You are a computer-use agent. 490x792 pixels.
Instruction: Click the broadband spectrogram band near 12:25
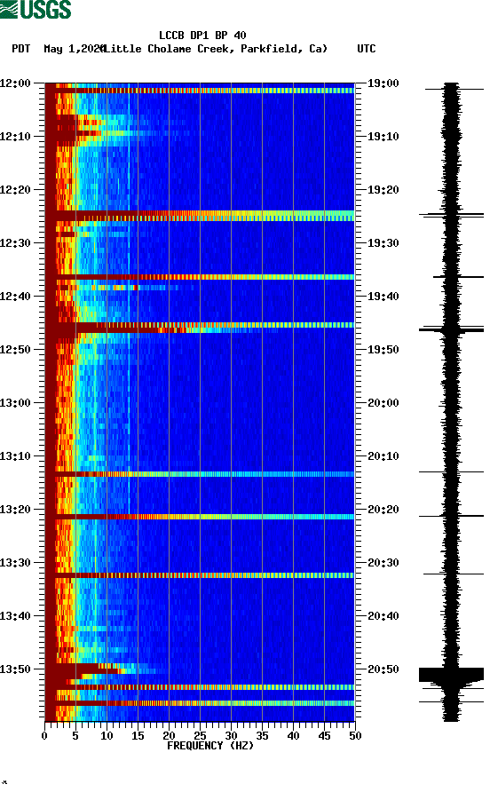(200, 216)
